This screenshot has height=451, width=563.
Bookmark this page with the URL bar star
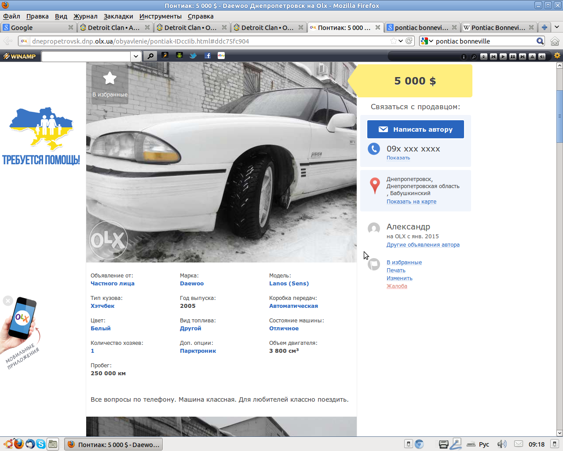[x=393, y=41]
